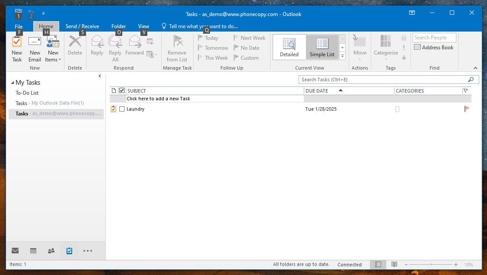Collapse the My Tasks group
Screen dimensions: 487x275
coord(12,83)
